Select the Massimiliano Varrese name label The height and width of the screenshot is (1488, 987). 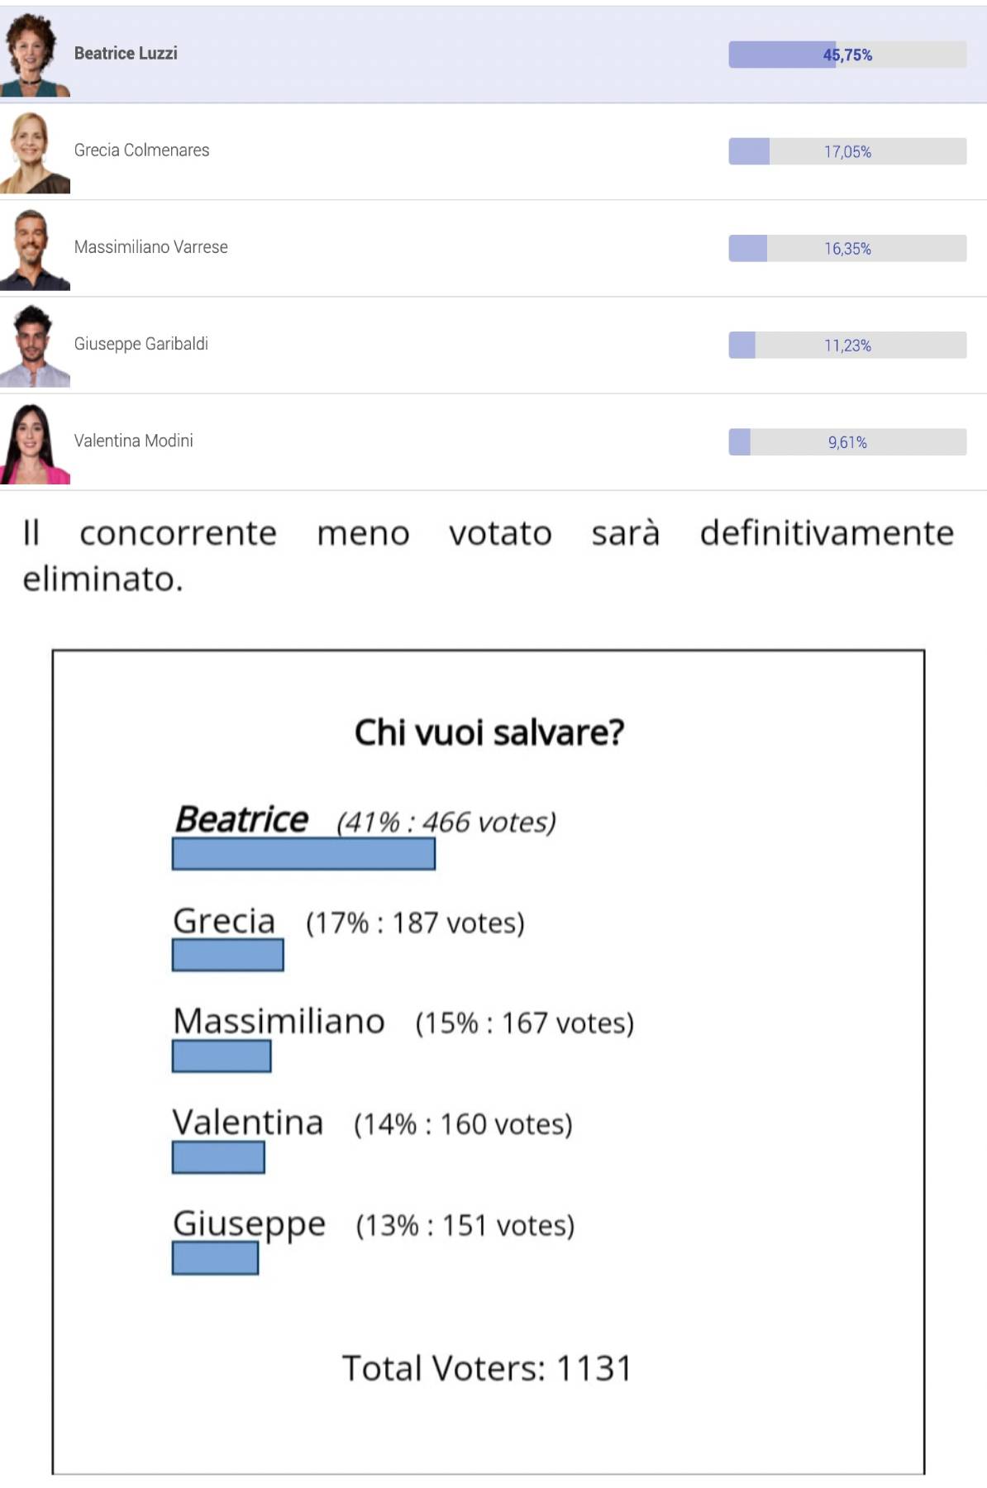[150, 247]
